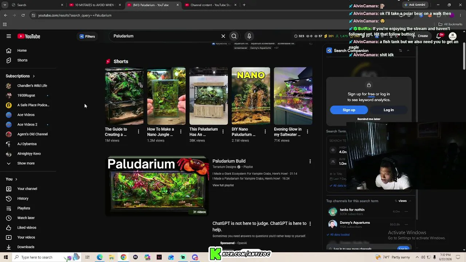Screen dimensions: 466x262
Task: Open 'This Paludarium Has An' short thumbnail
Action: click(209, 96)
